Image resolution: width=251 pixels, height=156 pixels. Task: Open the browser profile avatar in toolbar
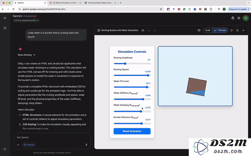[224, 9]
